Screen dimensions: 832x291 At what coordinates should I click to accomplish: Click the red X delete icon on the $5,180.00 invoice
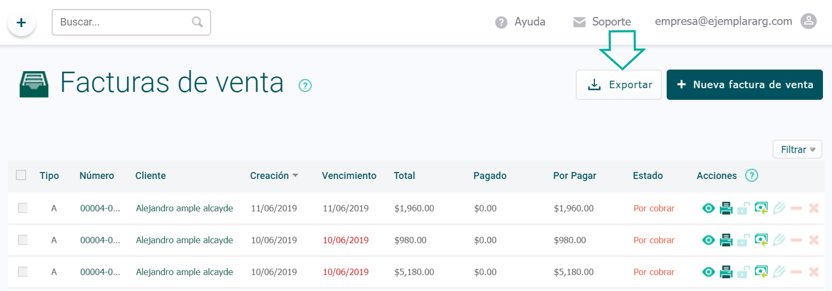(x=814, y=272)
